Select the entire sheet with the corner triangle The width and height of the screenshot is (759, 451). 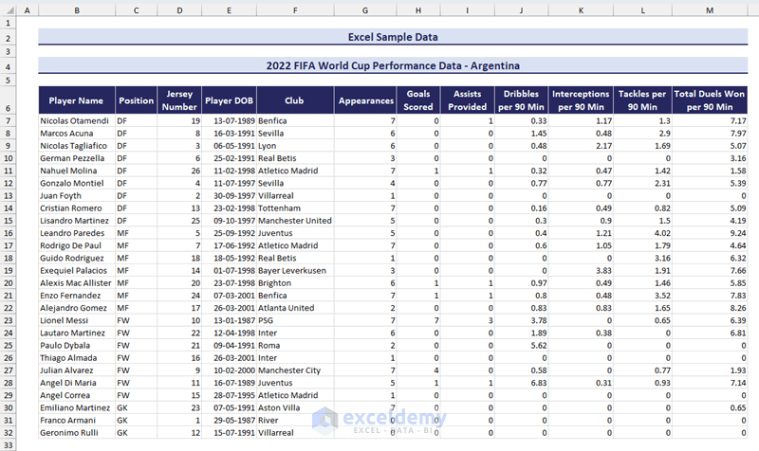tap(10, 10)
